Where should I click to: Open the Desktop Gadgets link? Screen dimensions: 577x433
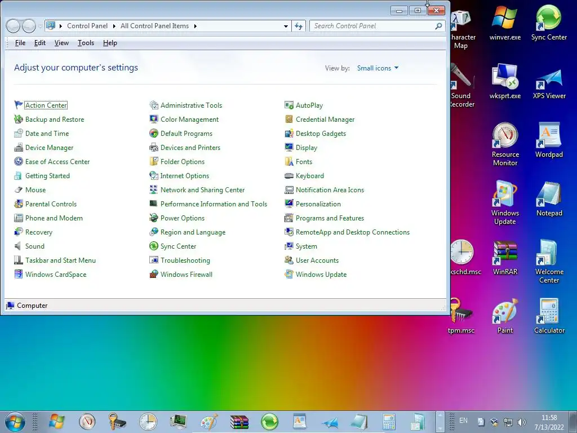321,134
